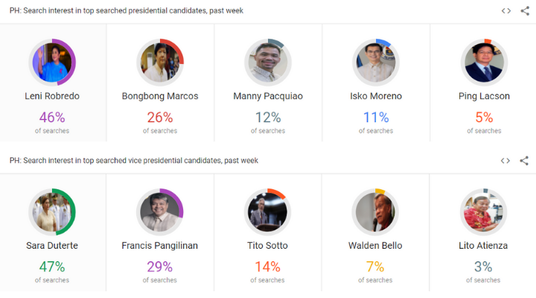Click Walden Bello's profile photo

click(376, 212)
